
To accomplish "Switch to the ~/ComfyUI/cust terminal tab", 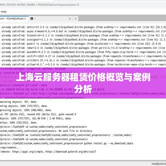I will click(12, 19).
